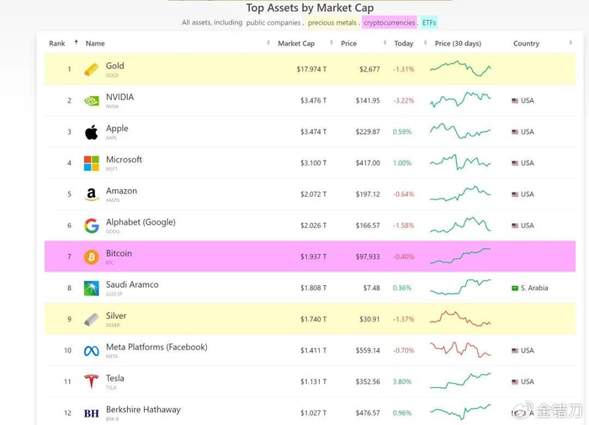
Task: Click the Tesla logo icon
Action: 91,381
